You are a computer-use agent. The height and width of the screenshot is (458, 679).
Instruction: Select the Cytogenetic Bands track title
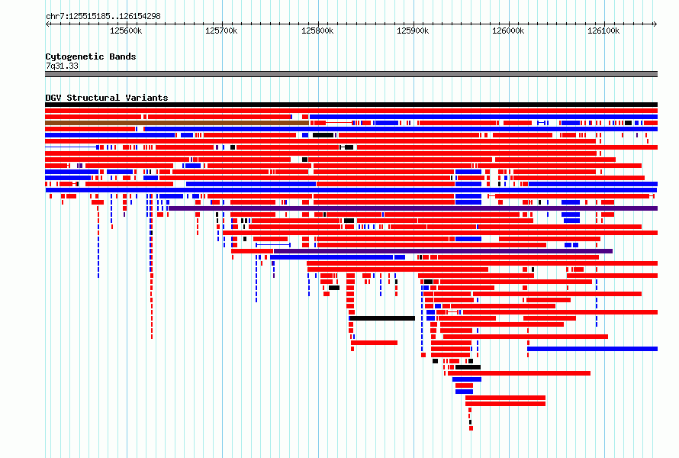91,56
